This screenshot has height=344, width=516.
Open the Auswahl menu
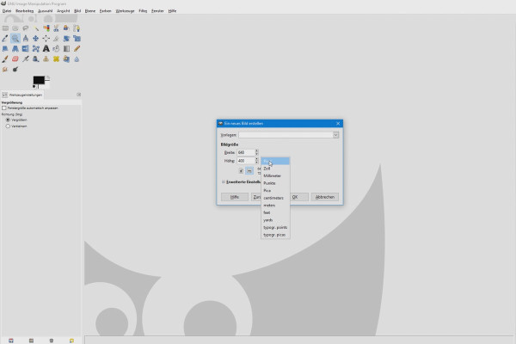(x=45, y=11)
